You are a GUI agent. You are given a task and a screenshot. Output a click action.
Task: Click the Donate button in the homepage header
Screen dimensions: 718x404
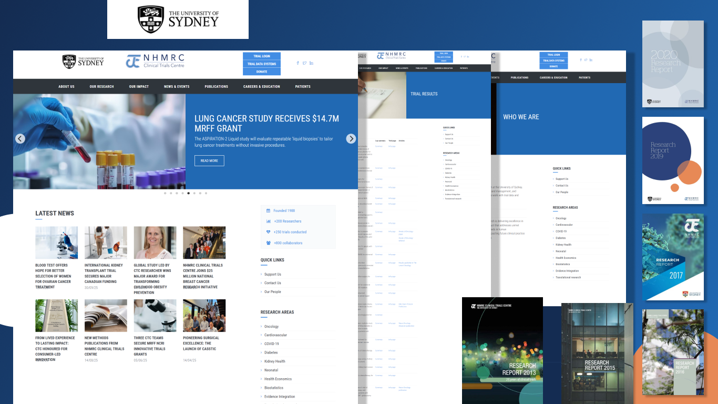pos(262,72)
